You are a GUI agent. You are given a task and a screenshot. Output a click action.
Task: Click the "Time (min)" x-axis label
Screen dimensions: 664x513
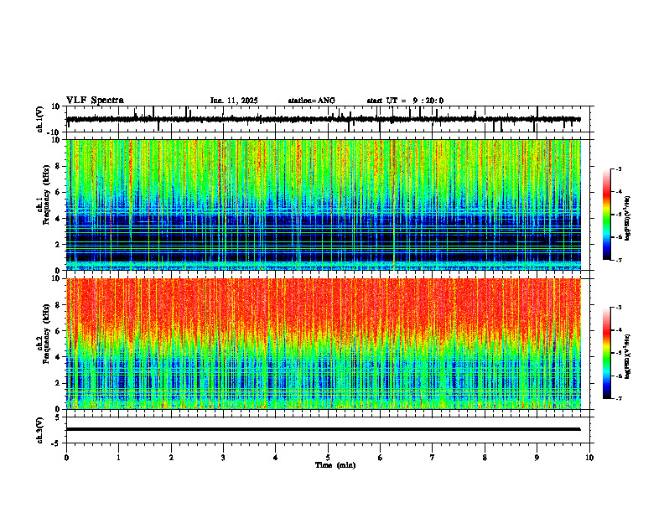[x=335, y=465]
